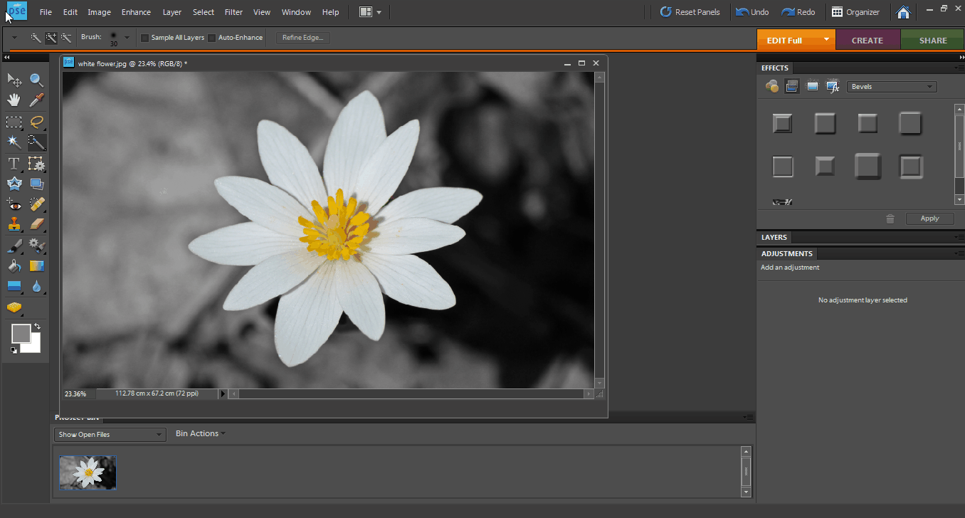Select the Lasso tool
This screenshot has height=518, width=965.
36,122
